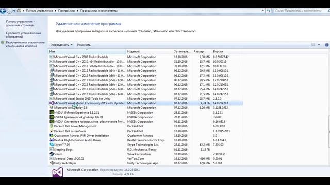Click the Unity Web Player icon
330x185 pixels.
(x=52, y=163)
